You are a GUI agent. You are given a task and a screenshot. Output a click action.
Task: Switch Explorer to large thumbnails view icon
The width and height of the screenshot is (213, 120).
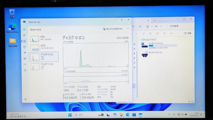[192, 101]
